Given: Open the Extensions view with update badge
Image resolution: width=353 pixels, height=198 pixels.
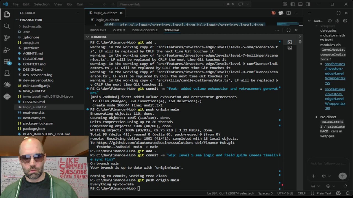Looking at the screenshot, I should click(x=7, y=62).
